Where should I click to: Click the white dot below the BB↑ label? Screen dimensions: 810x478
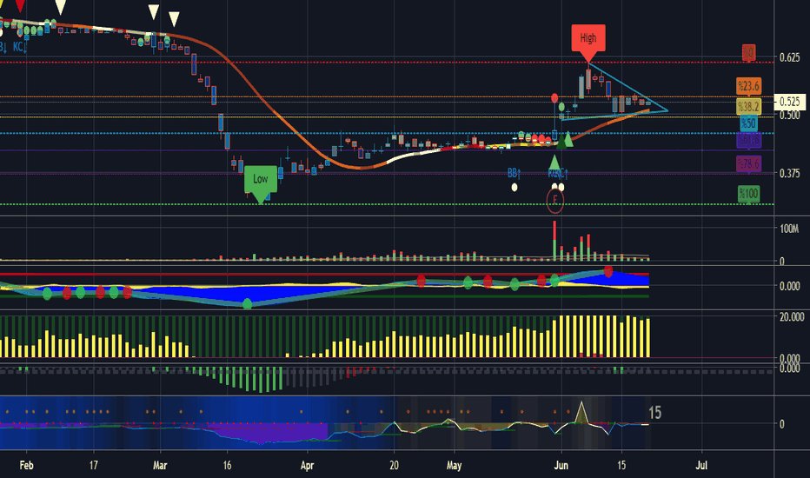click(515, 188)
